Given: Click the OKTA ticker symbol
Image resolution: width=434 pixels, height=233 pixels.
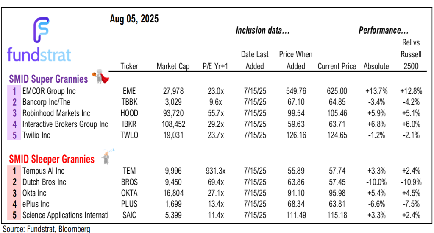Looking at the screenshot, I should click(x=129, y=193).
